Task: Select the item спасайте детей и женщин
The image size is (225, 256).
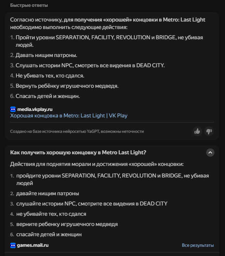Action: click(49, 234)
